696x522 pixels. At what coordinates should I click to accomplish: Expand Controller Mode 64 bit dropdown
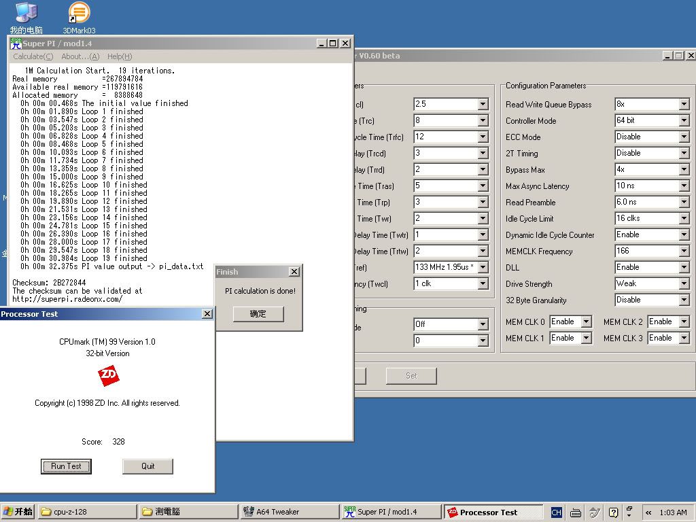pyautogui.click(x=684, y=120)
